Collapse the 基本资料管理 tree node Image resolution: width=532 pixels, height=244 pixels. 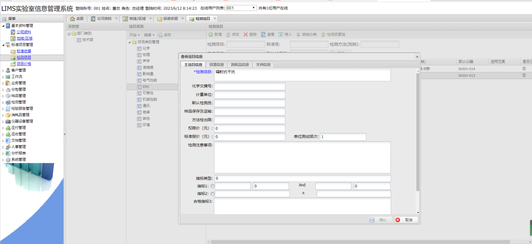pos(3,26)
